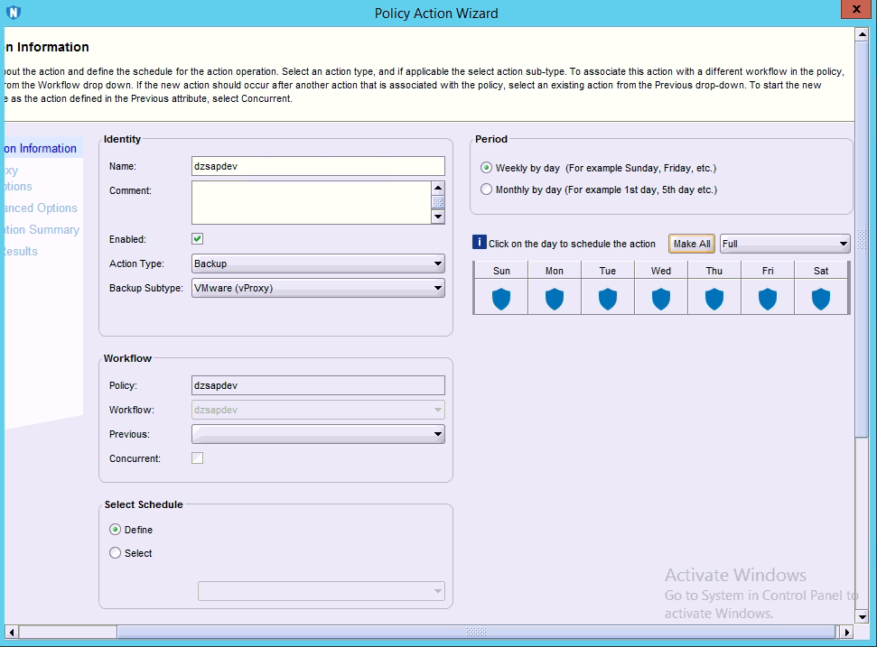The height and width of the screenshot is (647, 877).
Task: Expand the Backup Subtype dropdown
Action: point(318,288)
